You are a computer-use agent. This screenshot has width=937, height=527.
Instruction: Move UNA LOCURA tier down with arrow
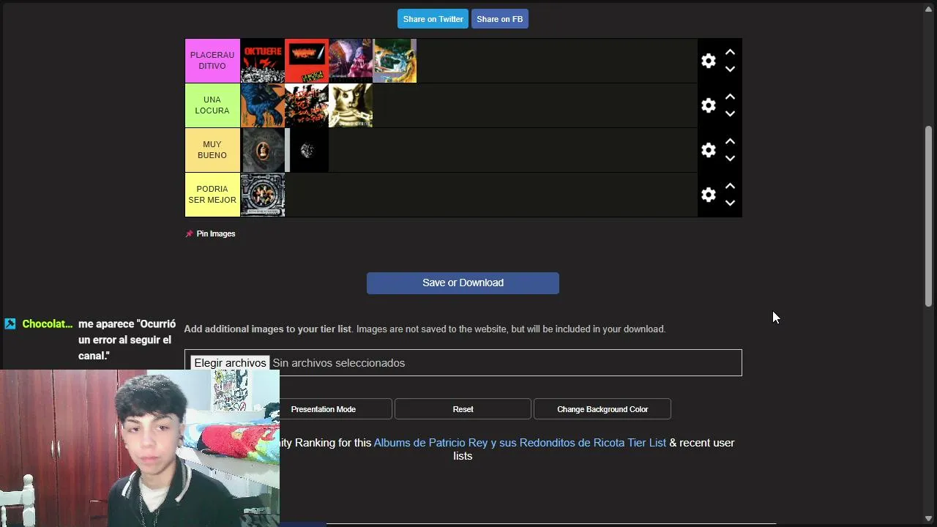click(730, 113)
